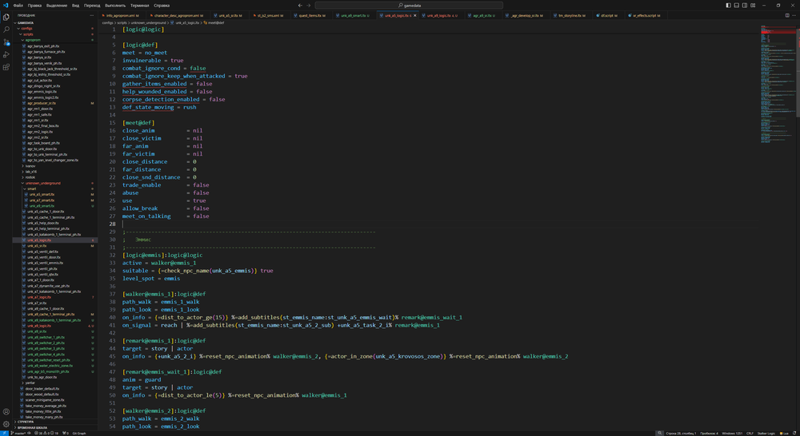The image size is (800, 436).
Task: Open the Accounts icon in activity bar
Action: click(x=6, y=412)
